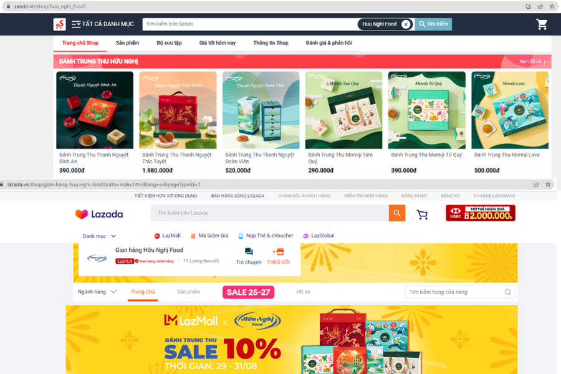
Task: Select the Hồ sơ tab on Lazada shop
Action: (303, 292)
